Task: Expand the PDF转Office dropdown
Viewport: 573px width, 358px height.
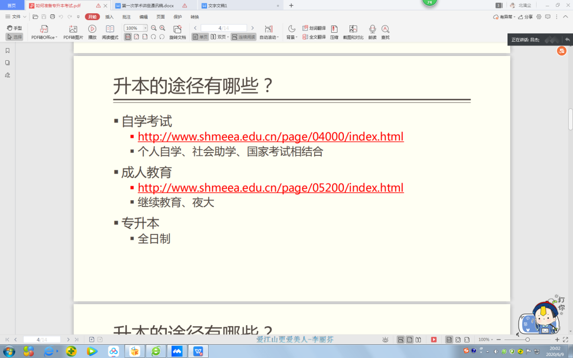Action: point(44,37)
